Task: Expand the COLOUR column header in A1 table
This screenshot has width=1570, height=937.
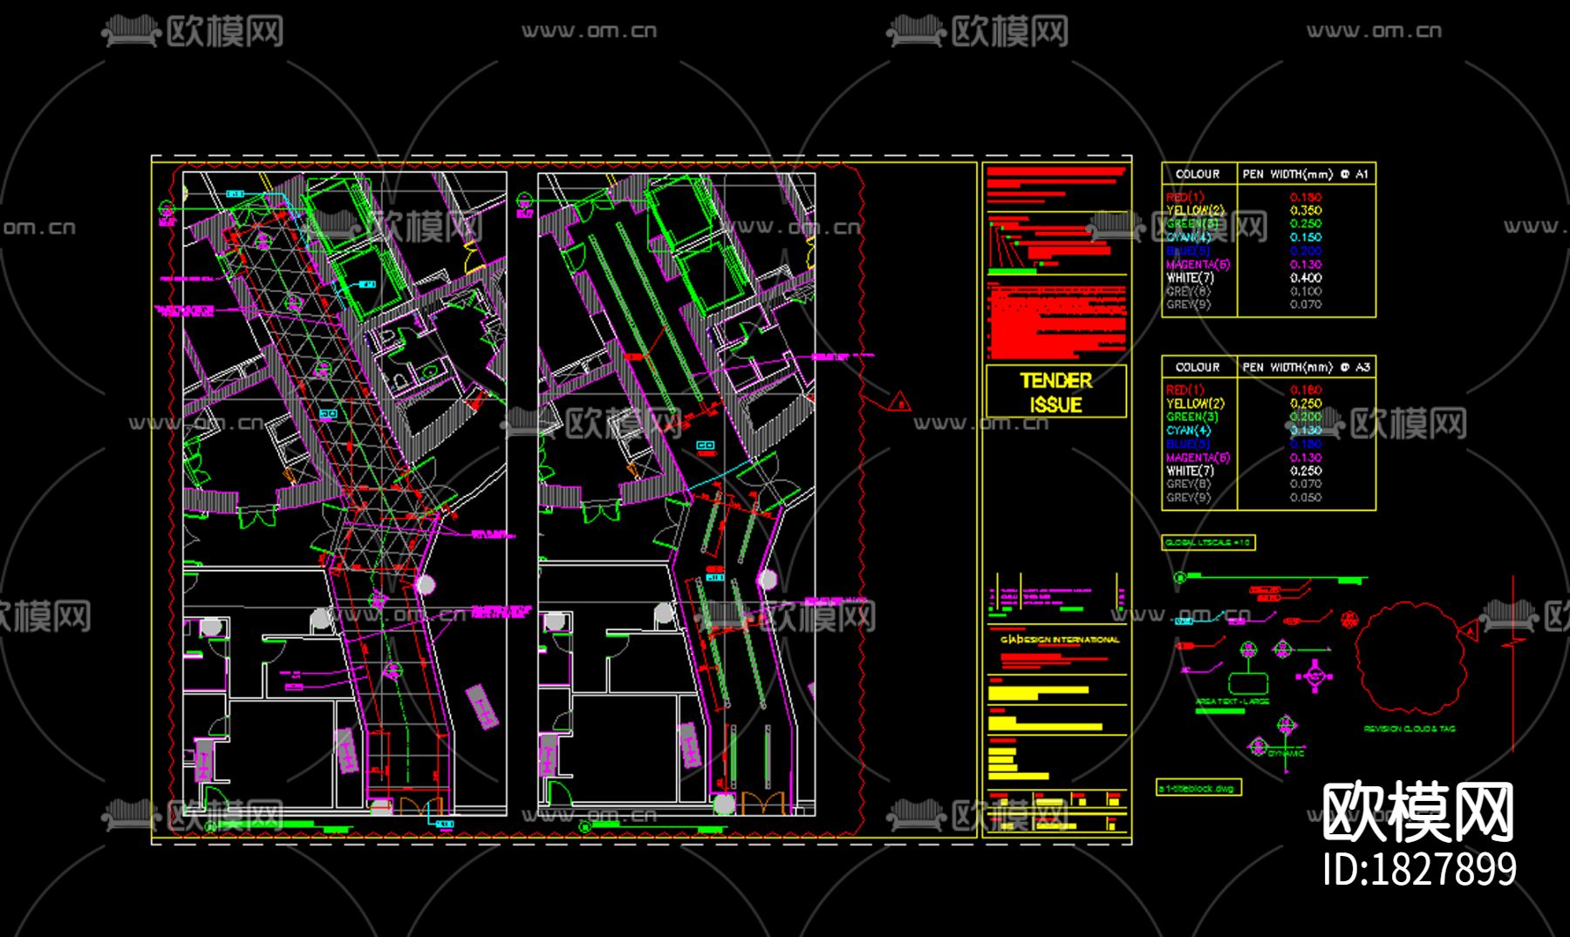Action: 1198,173
